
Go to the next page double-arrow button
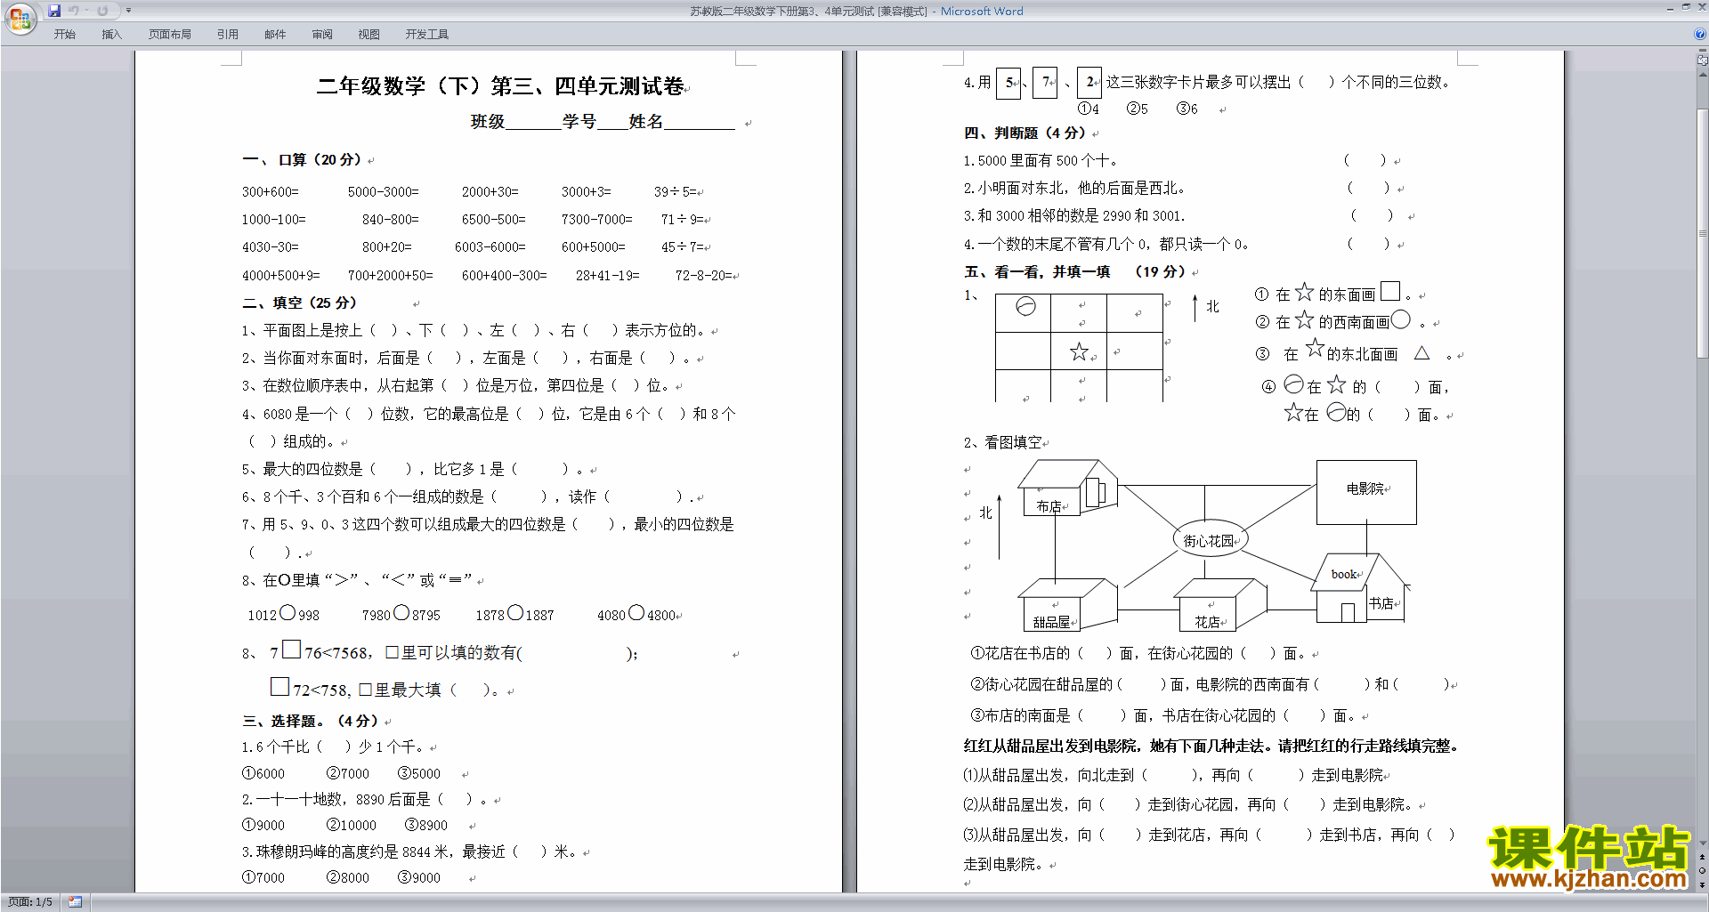[x=1702, y=884]
